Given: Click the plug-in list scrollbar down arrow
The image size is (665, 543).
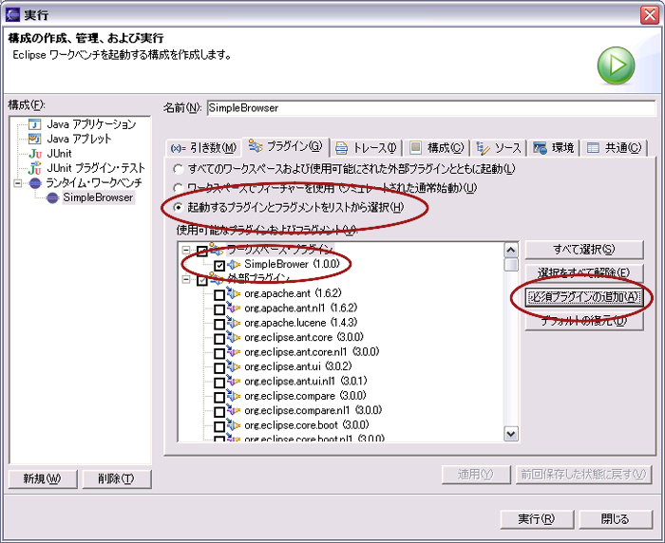Looking at the screenshot, I should point(511,434).
